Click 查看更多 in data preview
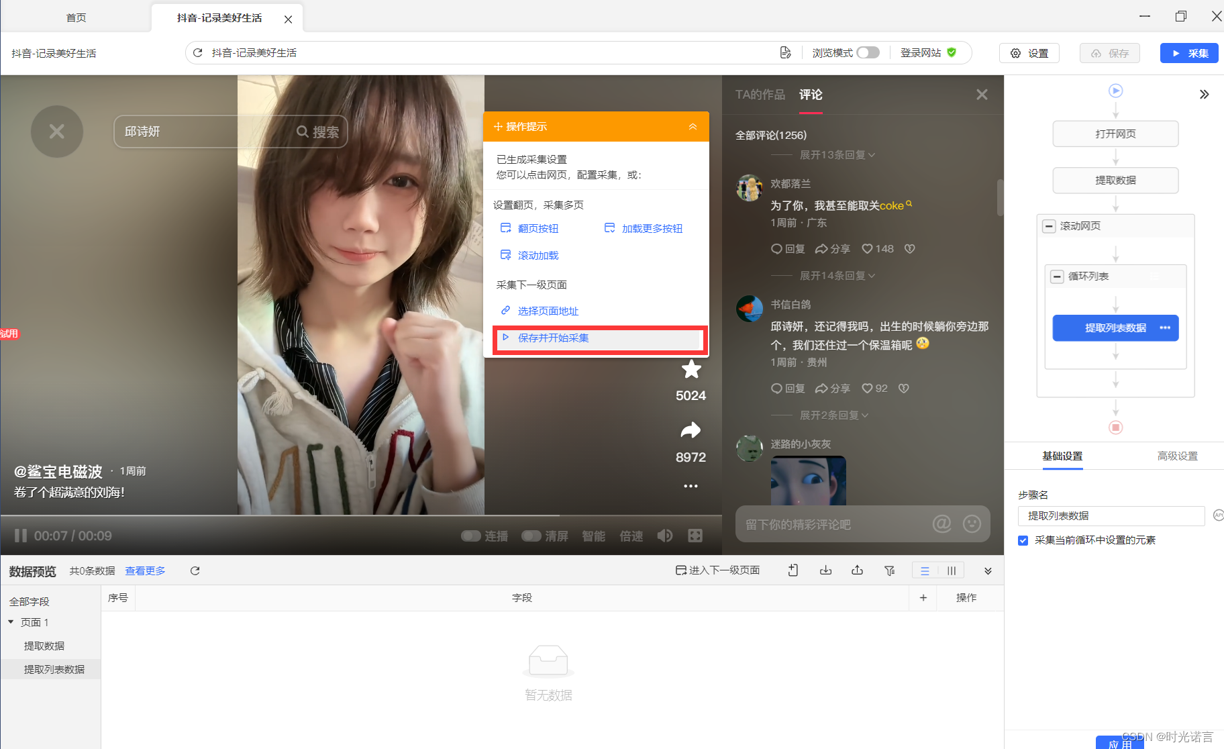This screenshot has height=749, width=1224. tap(145, 570)
